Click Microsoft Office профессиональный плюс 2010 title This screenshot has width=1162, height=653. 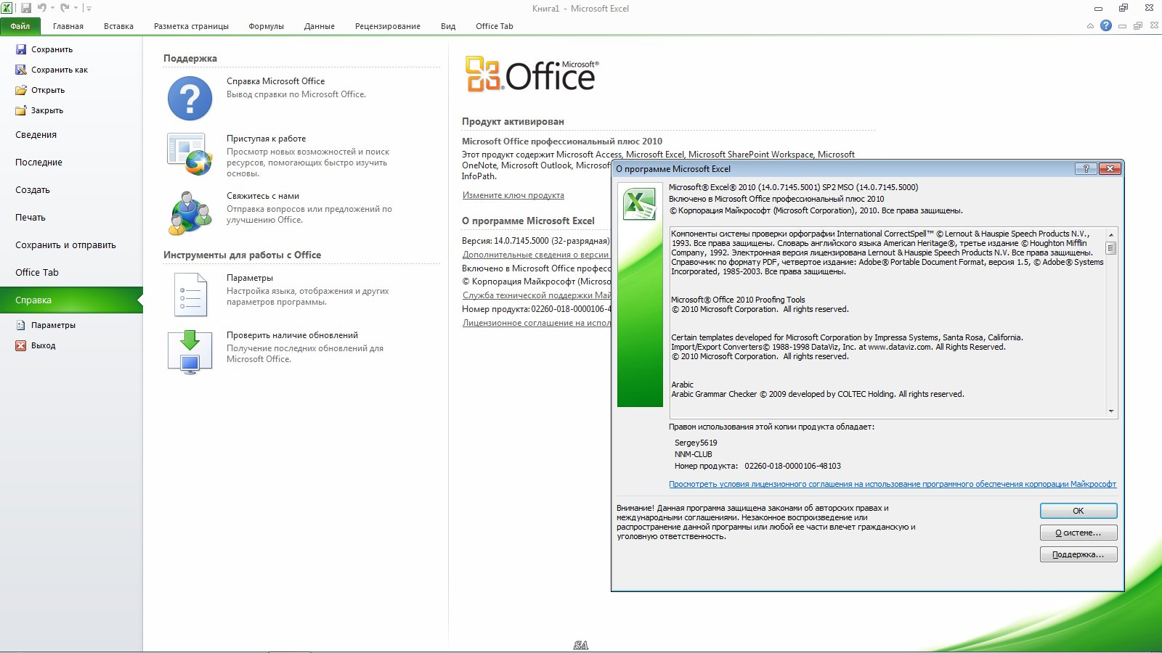click(562, 141)
